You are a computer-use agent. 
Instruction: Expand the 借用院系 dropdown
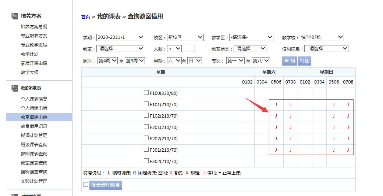pos(326,49)
